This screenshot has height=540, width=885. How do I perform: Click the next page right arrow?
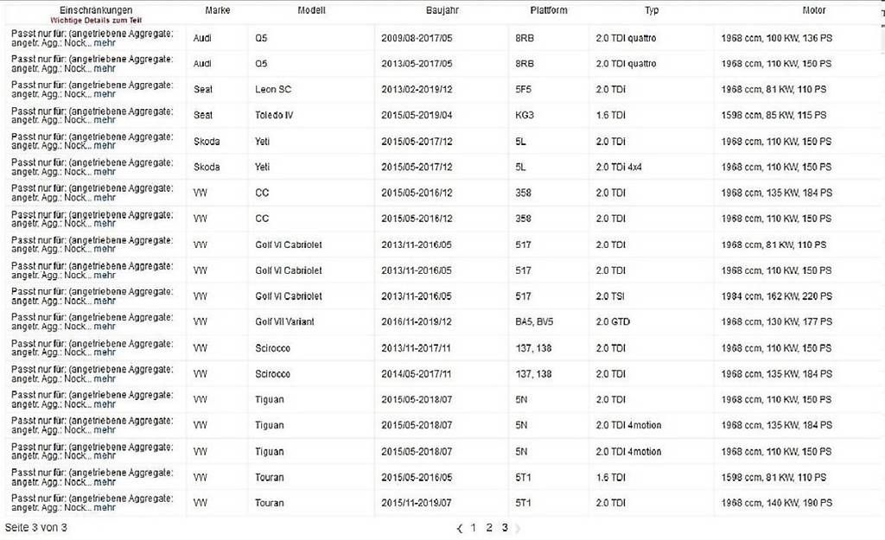tap(518, 528)
